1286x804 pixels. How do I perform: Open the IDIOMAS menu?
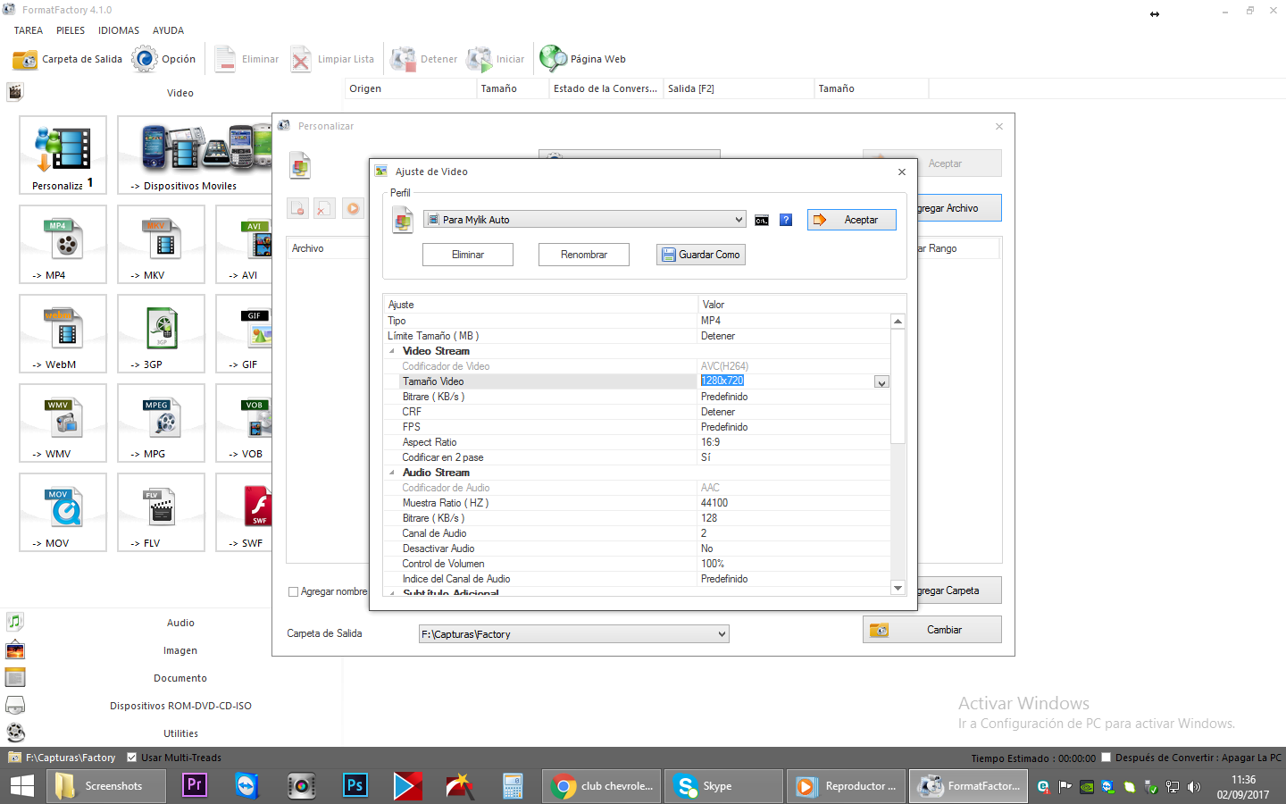pyautogui.click(x=119, y=30)
